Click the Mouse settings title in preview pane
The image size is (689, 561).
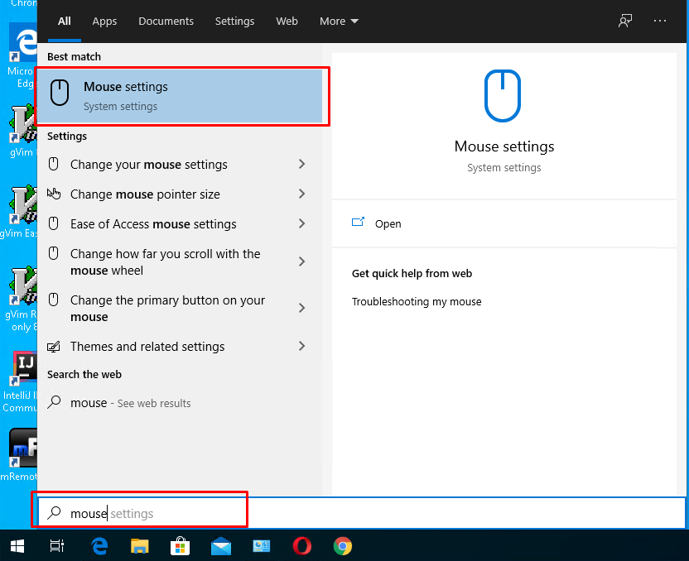504,146
